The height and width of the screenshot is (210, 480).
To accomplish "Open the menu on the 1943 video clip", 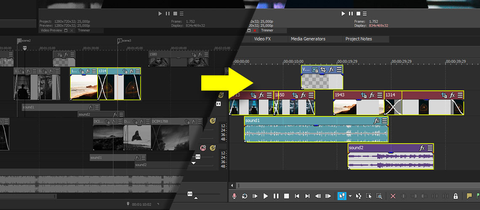I will [x=380, y=95].
